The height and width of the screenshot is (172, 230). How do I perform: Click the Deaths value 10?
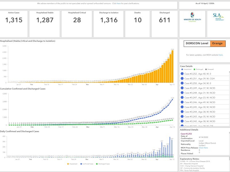click(x=138, y=20)
